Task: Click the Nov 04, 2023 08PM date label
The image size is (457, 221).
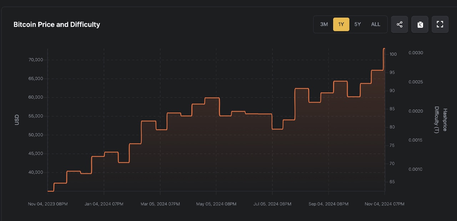Action: [48, 204]
